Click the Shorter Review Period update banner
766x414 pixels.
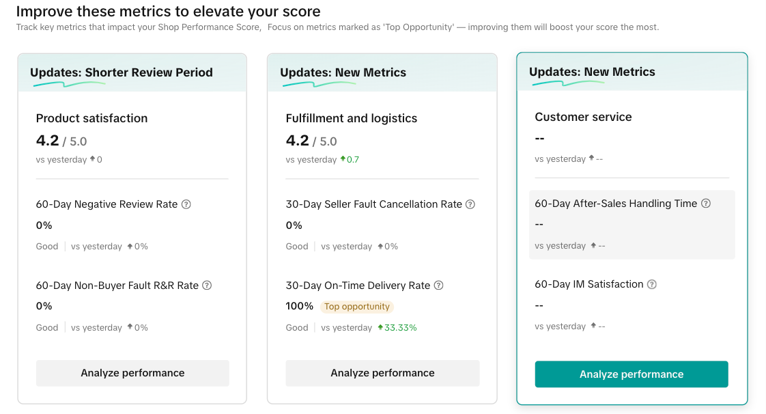coord(122,72)
